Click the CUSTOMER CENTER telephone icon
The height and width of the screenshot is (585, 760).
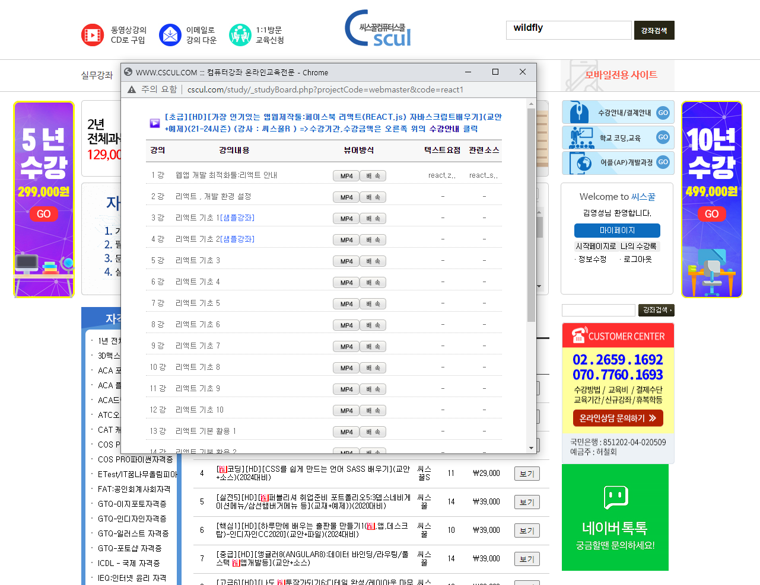pyautogui.click(x=579, y=335)
